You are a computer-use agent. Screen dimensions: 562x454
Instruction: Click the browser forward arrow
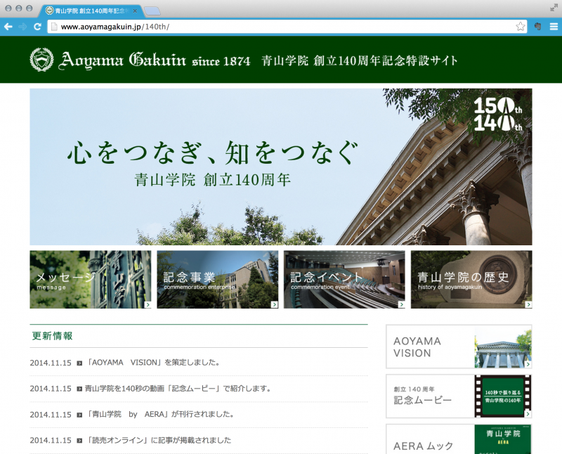(x=22, y=27)
